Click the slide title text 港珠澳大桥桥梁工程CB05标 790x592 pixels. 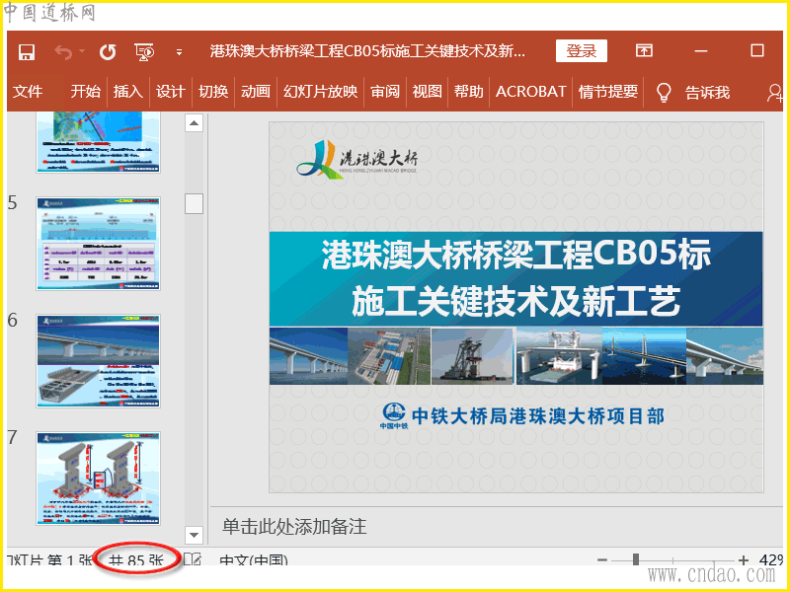click(x=515, y=254)
